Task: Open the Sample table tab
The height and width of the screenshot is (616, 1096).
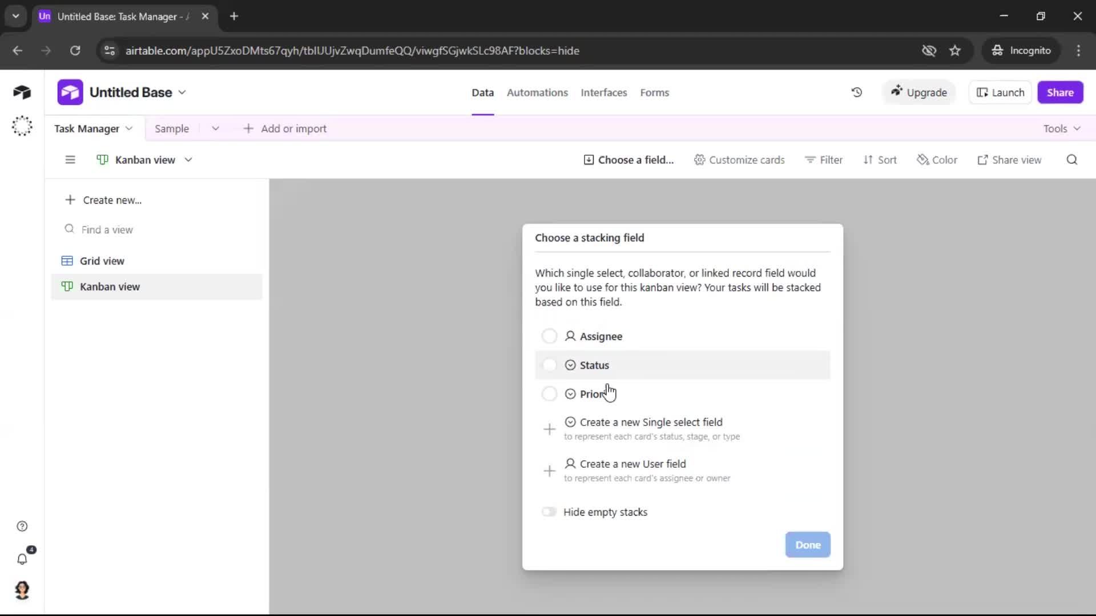Action: pyautogui.click(x=171, y=128)
